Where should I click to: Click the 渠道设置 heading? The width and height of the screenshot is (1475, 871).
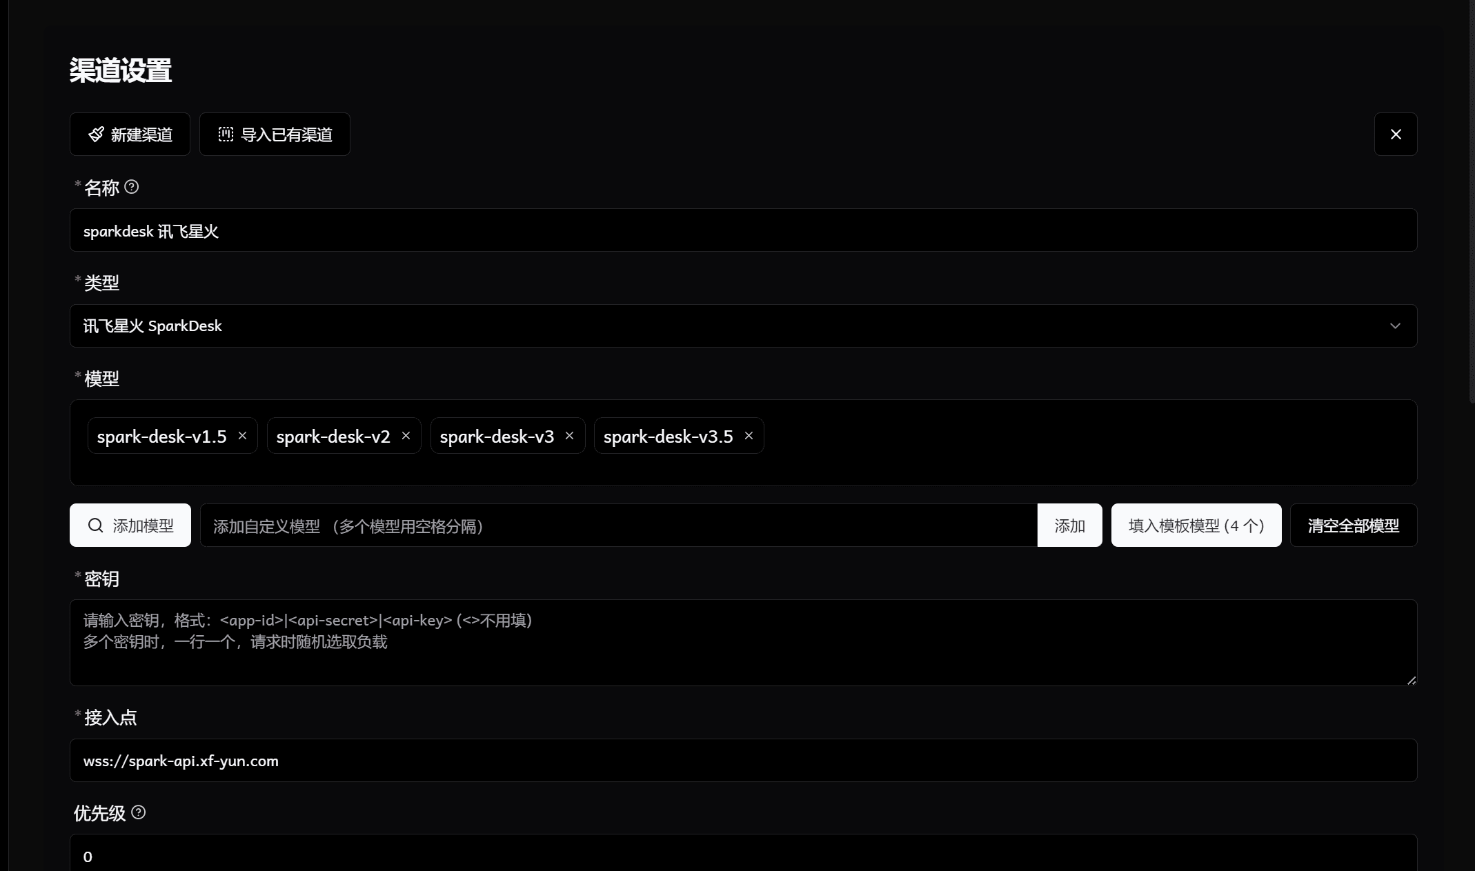(121, 70)
